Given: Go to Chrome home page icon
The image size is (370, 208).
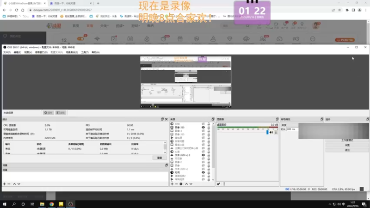Looking at the screenshot, I should pyautogui.click(x=23, y=10).
